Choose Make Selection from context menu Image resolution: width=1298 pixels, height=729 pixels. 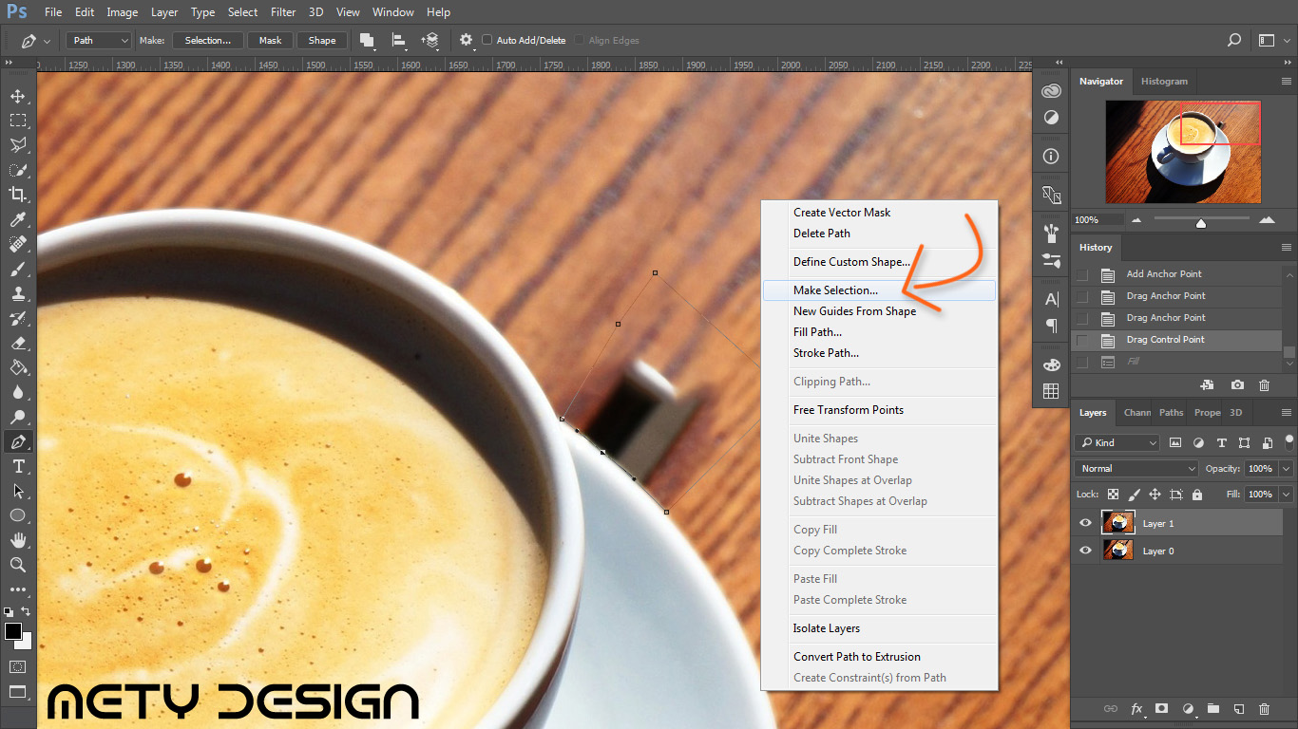(x=879, y=290)
